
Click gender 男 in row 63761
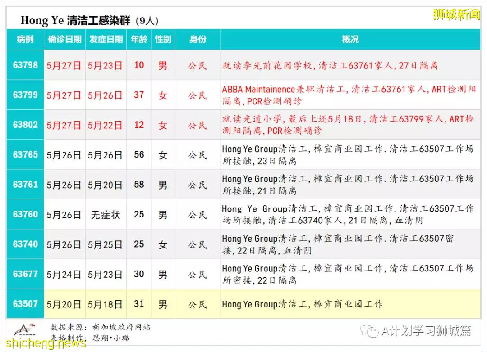click(163, 185)
